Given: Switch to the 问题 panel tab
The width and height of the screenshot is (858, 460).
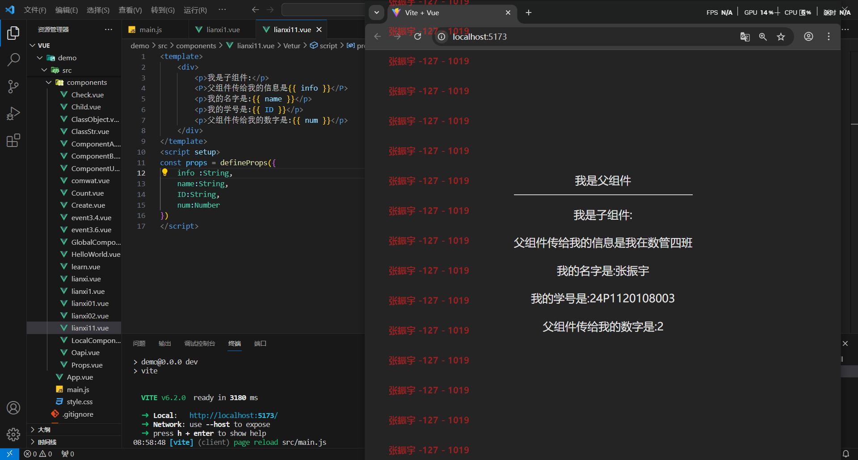Looking at the screenshot, I should tap(139, 343).
